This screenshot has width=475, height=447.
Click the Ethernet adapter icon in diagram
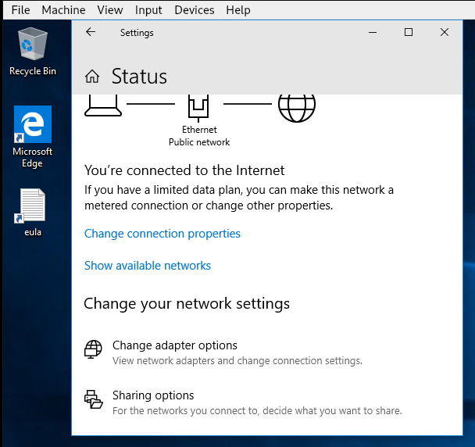(199, 105)
